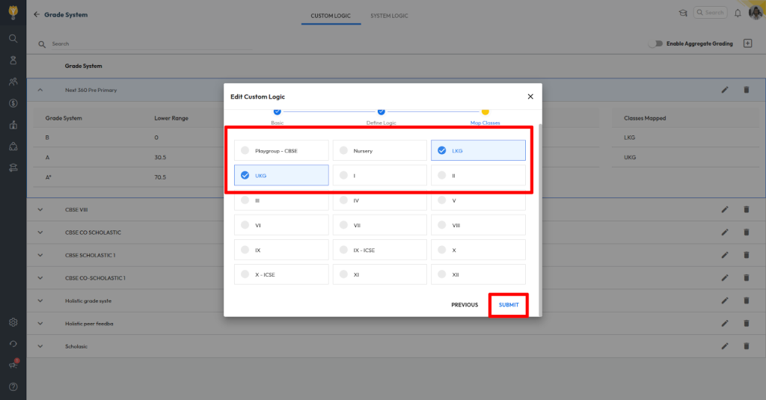Click the graduation cap icon

[682, 13]
